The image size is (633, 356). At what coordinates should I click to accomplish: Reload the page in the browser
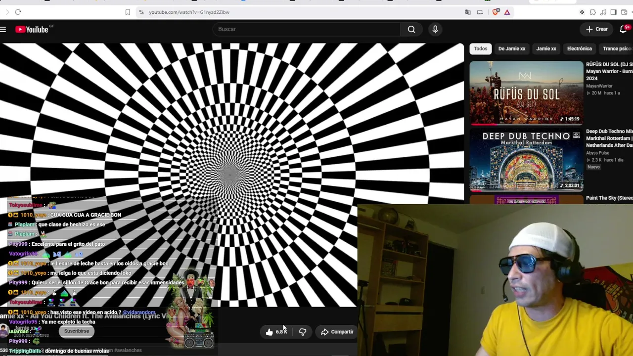(x=18, y=12)
